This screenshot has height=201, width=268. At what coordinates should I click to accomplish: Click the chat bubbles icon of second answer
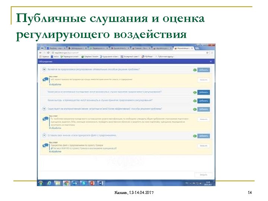click(45, 119)
